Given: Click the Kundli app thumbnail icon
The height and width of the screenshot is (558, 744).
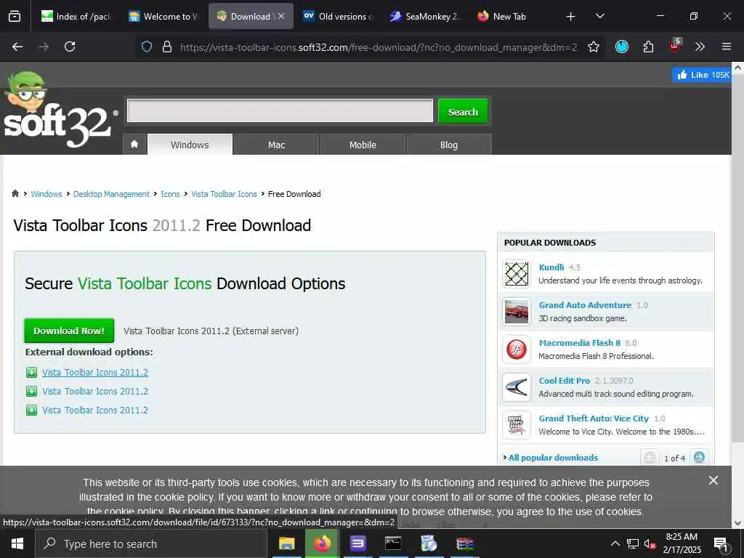Looking at the screenshot, I should pyautogui.click(x=517, y=274).
